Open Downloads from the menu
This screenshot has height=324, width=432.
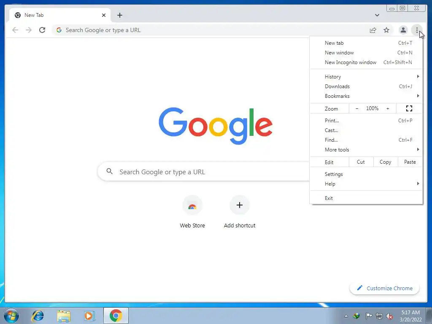pos(366,86)
